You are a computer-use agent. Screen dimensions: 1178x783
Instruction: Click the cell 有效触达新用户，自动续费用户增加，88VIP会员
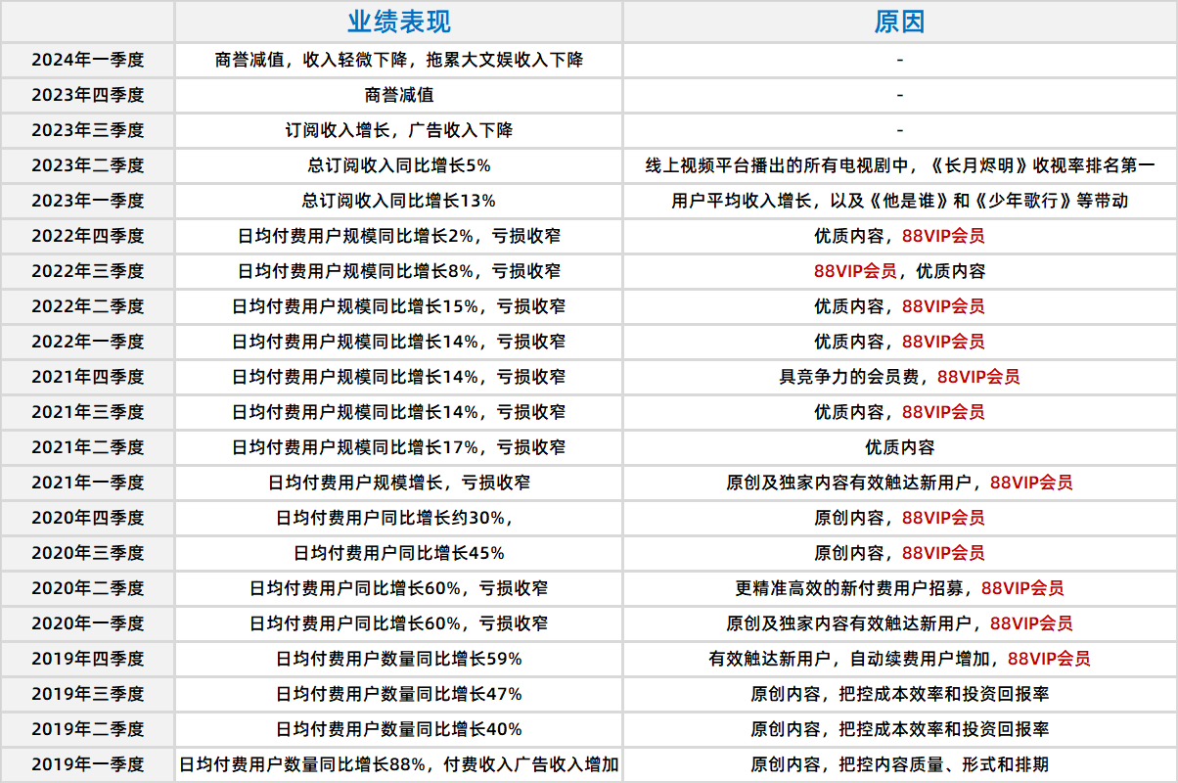(x=900, y=659)
